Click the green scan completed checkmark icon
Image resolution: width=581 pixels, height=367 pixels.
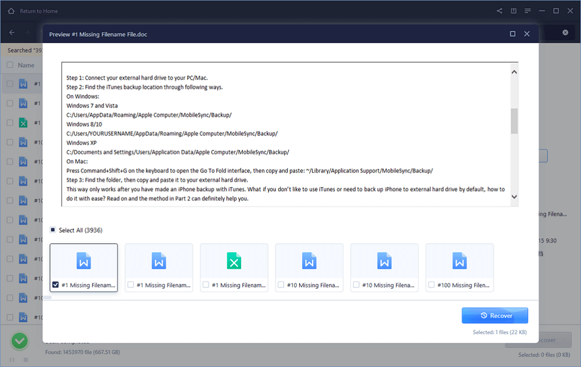[x=20, y=341]
